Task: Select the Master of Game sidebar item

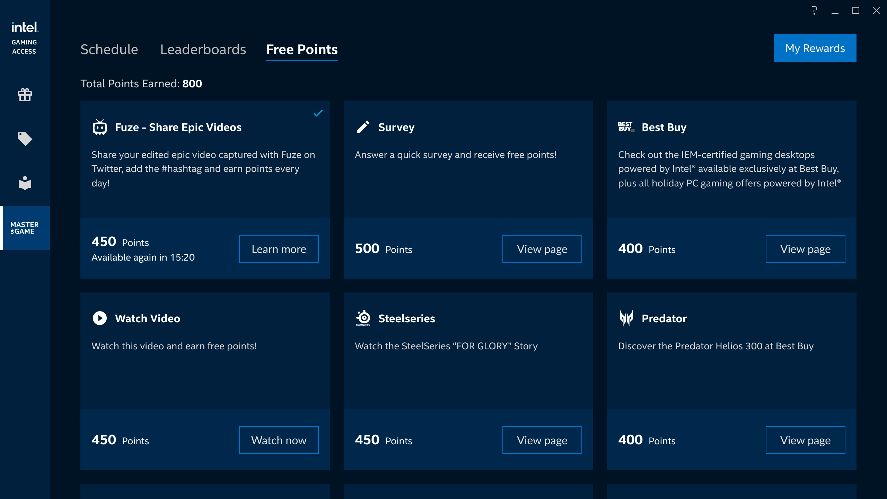Action: [25, 228]
